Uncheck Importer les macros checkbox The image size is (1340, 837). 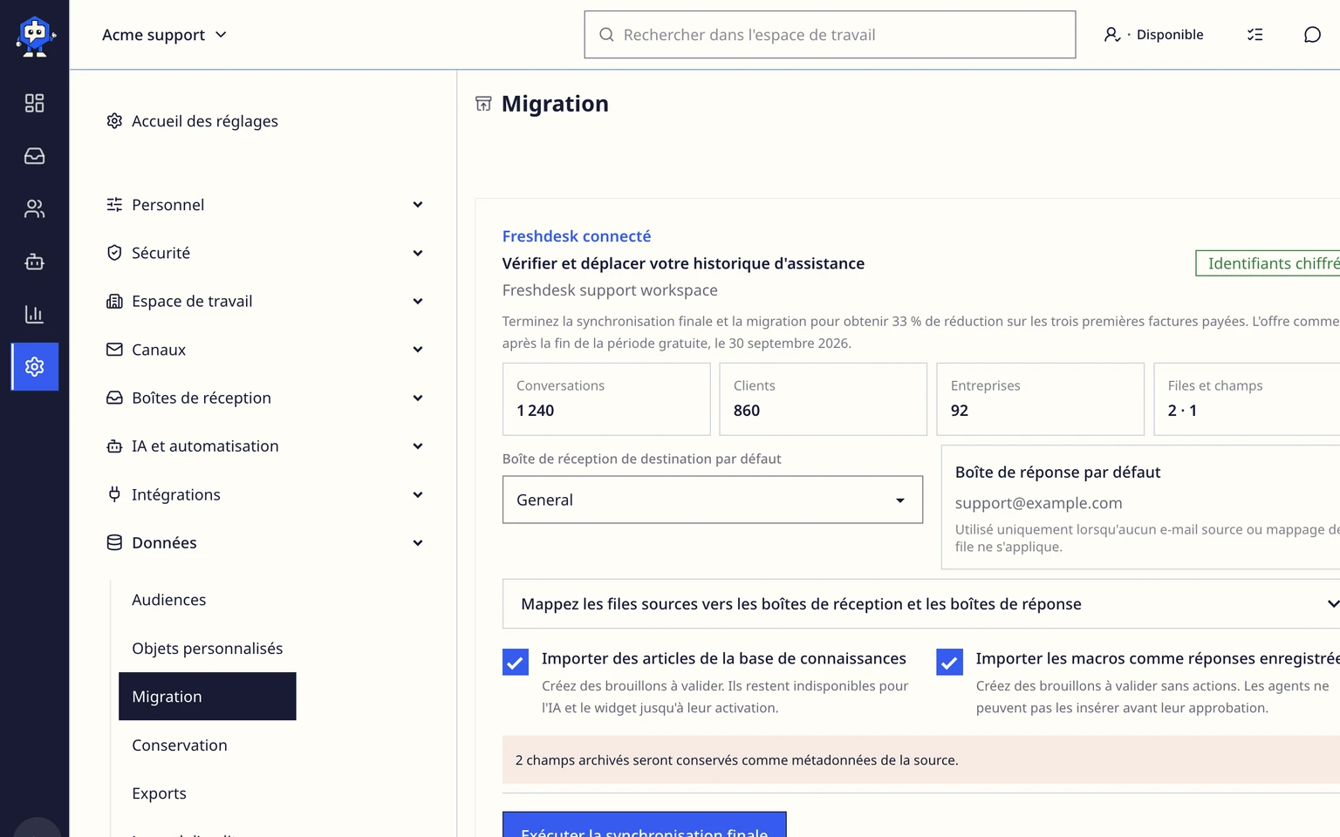point(949,662)
